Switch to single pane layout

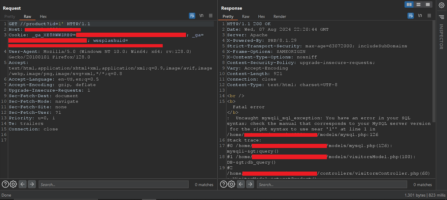click(427, 4)
